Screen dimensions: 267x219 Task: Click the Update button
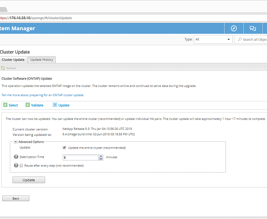(x=29, y=180)
